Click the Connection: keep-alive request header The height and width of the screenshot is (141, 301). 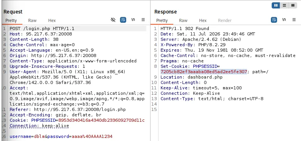pyautogui.click(x=39, y=126)
